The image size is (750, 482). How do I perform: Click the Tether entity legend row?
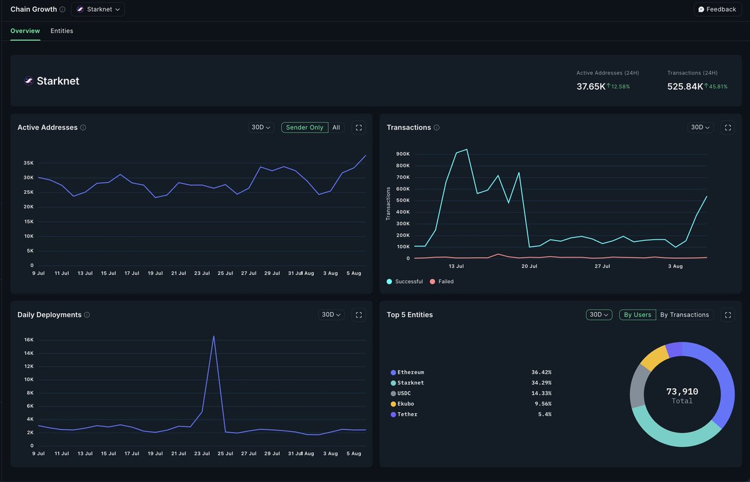pos(471,414)
